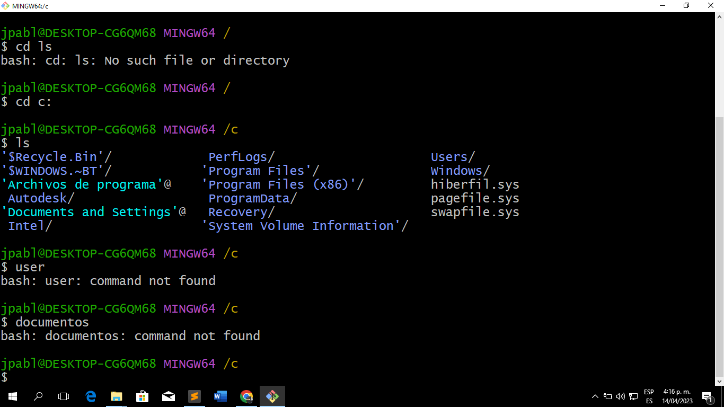Click the '$ cd c:' command line
Screen dimensions: 724x407
coord(27,102)
